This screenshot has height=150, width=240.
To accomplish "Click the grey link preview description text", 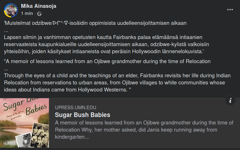I will tap(144, 129).
